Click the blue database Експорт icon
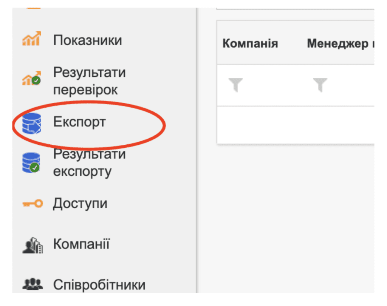 click(x=31, y=123)
